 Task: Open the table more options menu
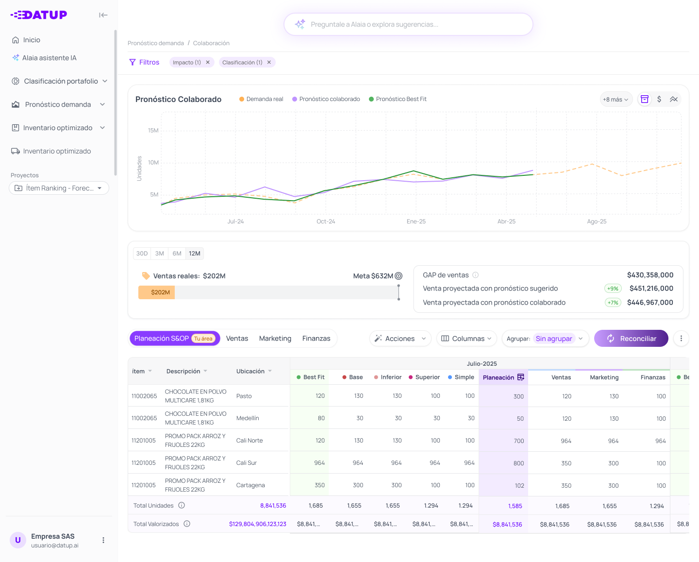point(681,339)
